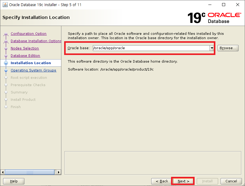245x186 pixels.
Task: Click the message area at the bottom
Action: point(153,163)
